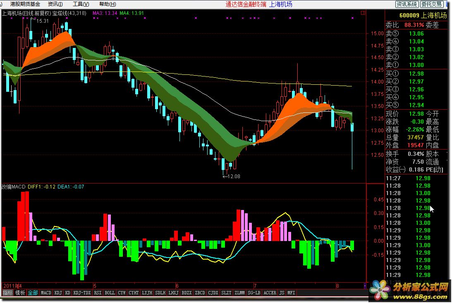
Task: Click 买② price 12.97
Action: [416, 81]
